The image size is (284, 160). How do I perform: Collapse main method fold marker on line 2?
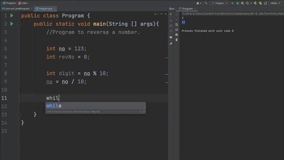coord(19,24)
